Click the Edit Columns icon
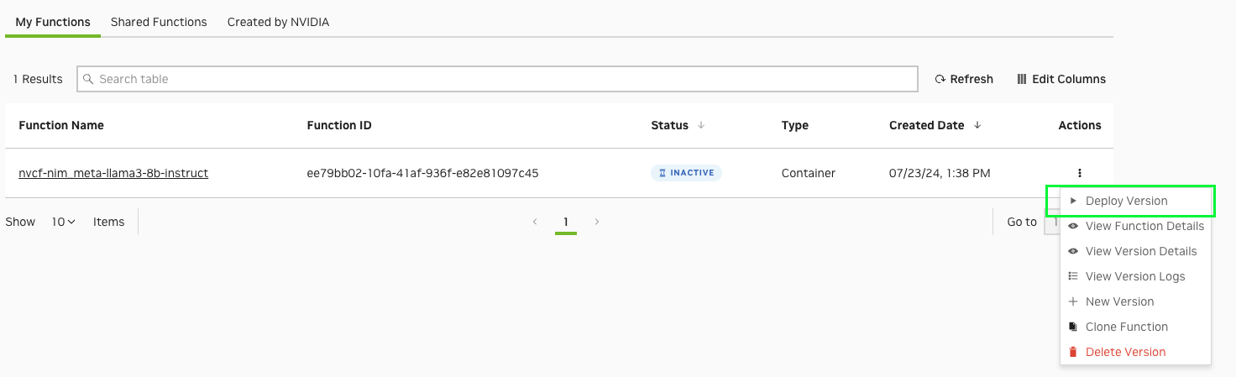1236x377 pixels. (x=1022, y=79)
